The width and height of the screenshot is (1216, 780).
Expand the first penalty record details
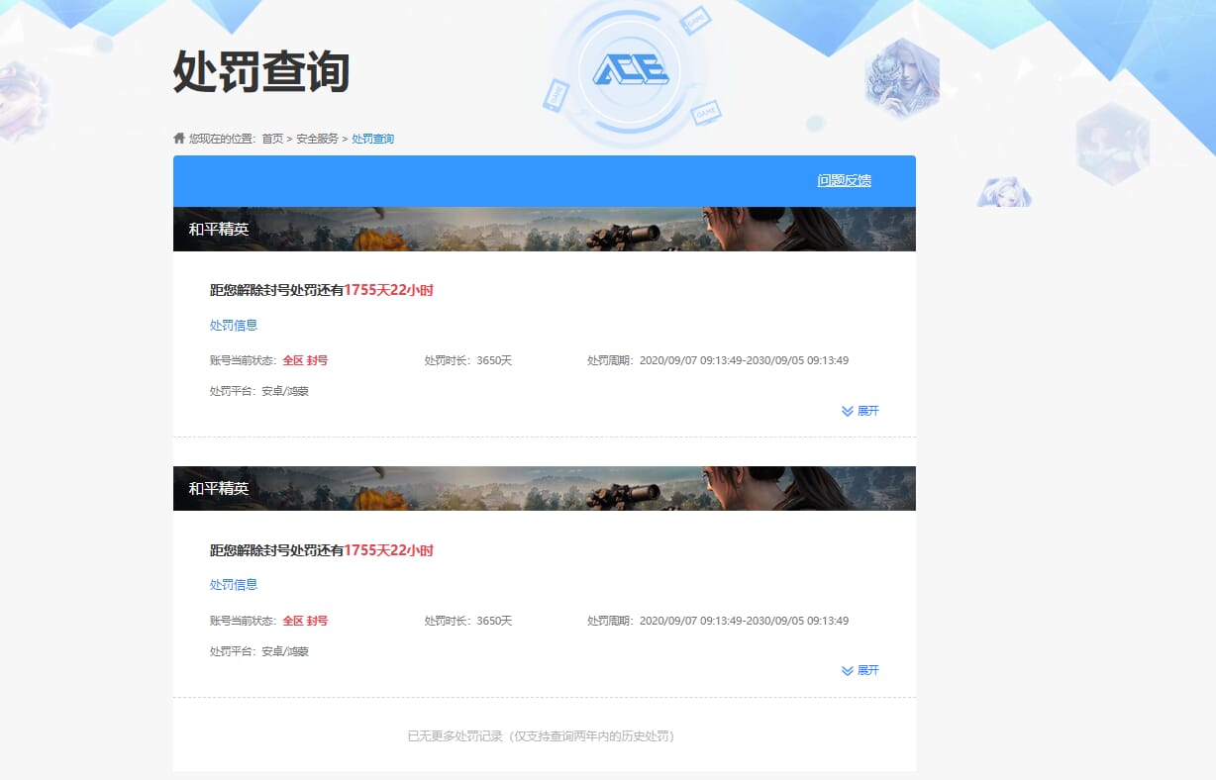(x=866, y=411)
